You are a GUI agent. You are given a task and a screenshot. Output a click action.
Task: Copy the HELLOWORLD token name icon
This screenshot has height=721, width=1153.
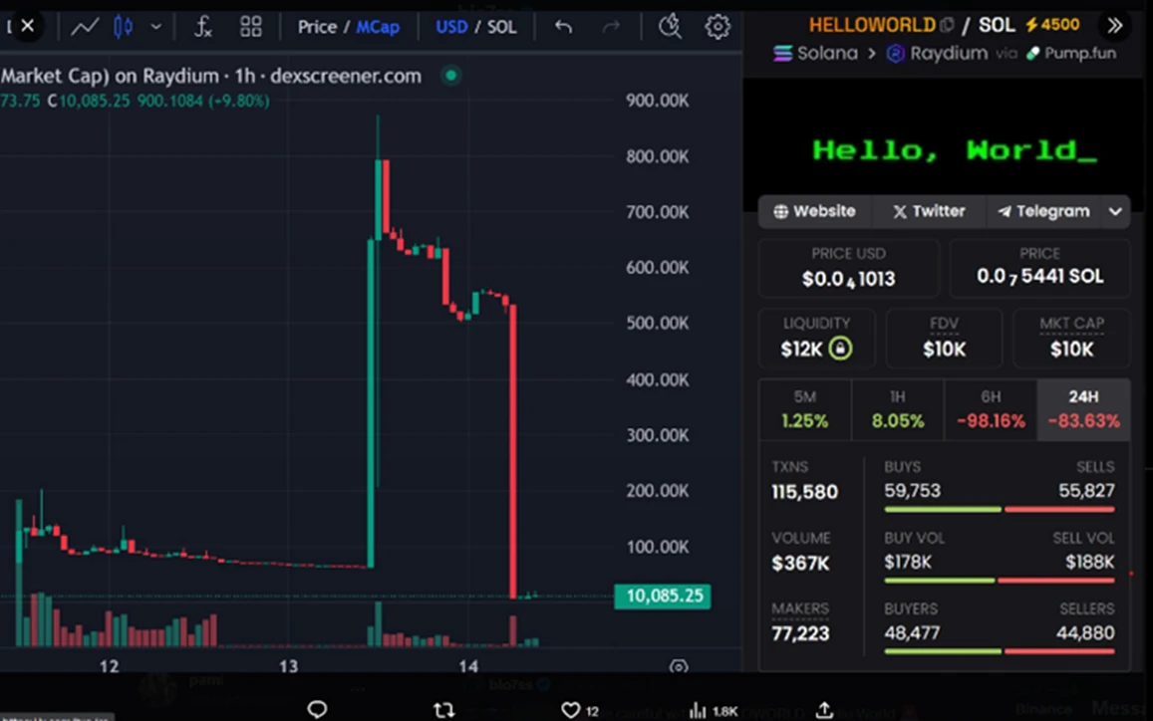[x=947, y=25]
